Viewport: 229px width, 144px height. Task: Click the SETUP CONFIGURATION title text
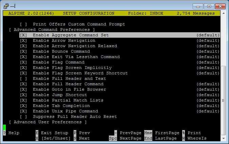(x=89, y=13)
